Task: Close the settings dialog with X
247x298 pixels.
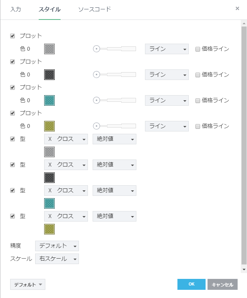Action: pyautogui.click(x=237, y=8)
